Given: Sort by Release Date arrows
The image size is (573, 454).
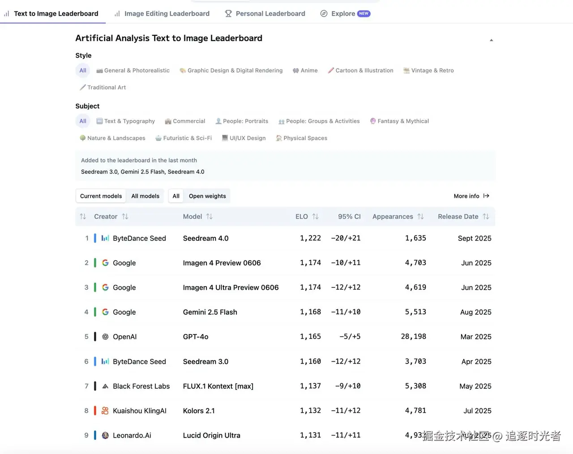Looking at the screenshot, I should [486, 217].
